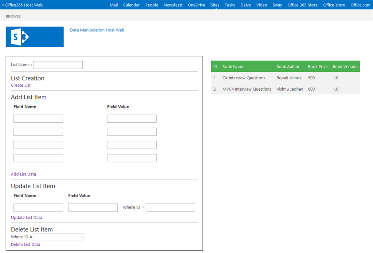Switch to the BROWSE ribbon tab
373x253 pixels.
click(x=13, y=16)
